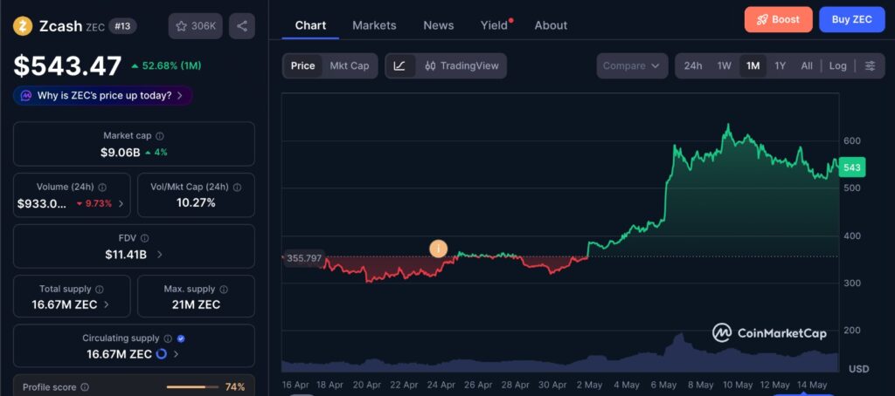The height and width of the screenshot is (396, 895).
Task: Click the 21M ZEC max supply value
Action: (x=196, y=304)
